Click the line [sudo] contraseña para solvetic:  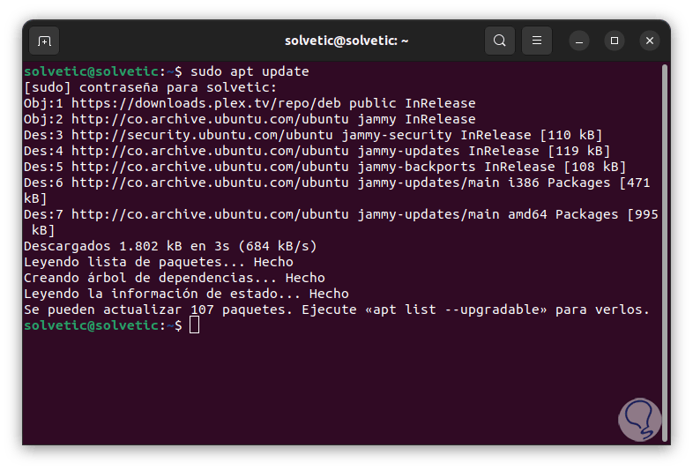click(x=150, y=87)
